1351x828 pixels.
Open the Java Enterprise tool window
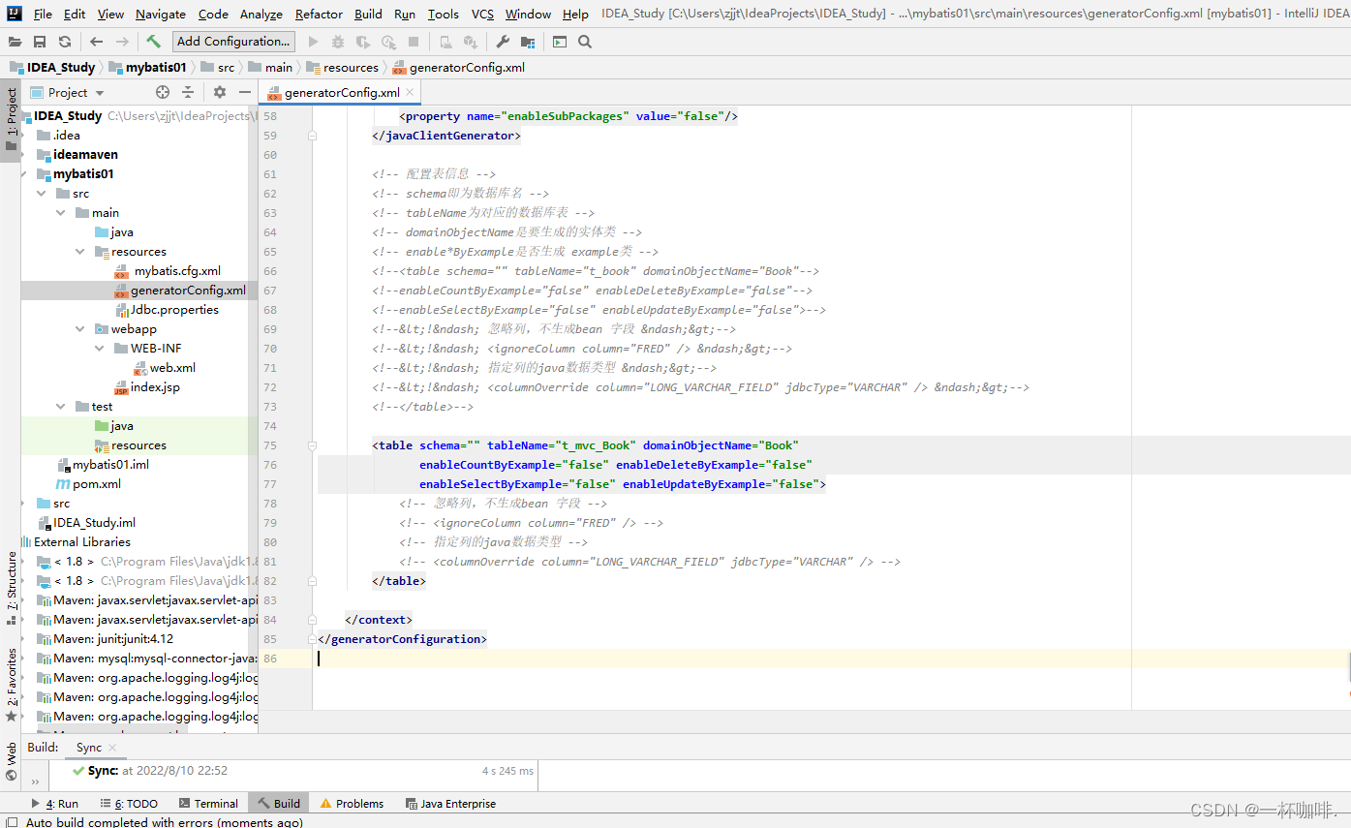(450, 804)
